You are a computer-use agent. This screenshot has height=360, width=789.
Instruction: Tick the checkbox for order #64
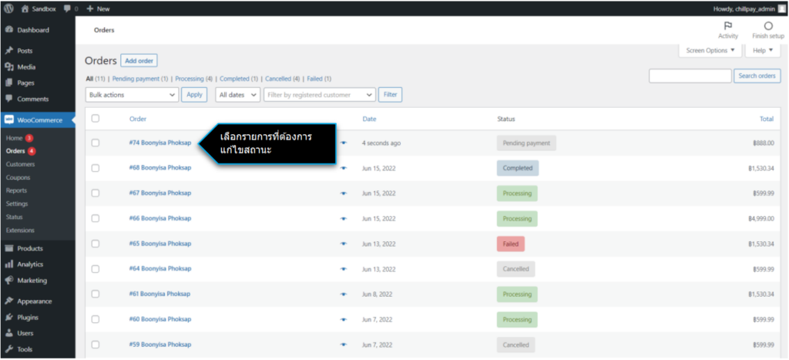[95, 269]
